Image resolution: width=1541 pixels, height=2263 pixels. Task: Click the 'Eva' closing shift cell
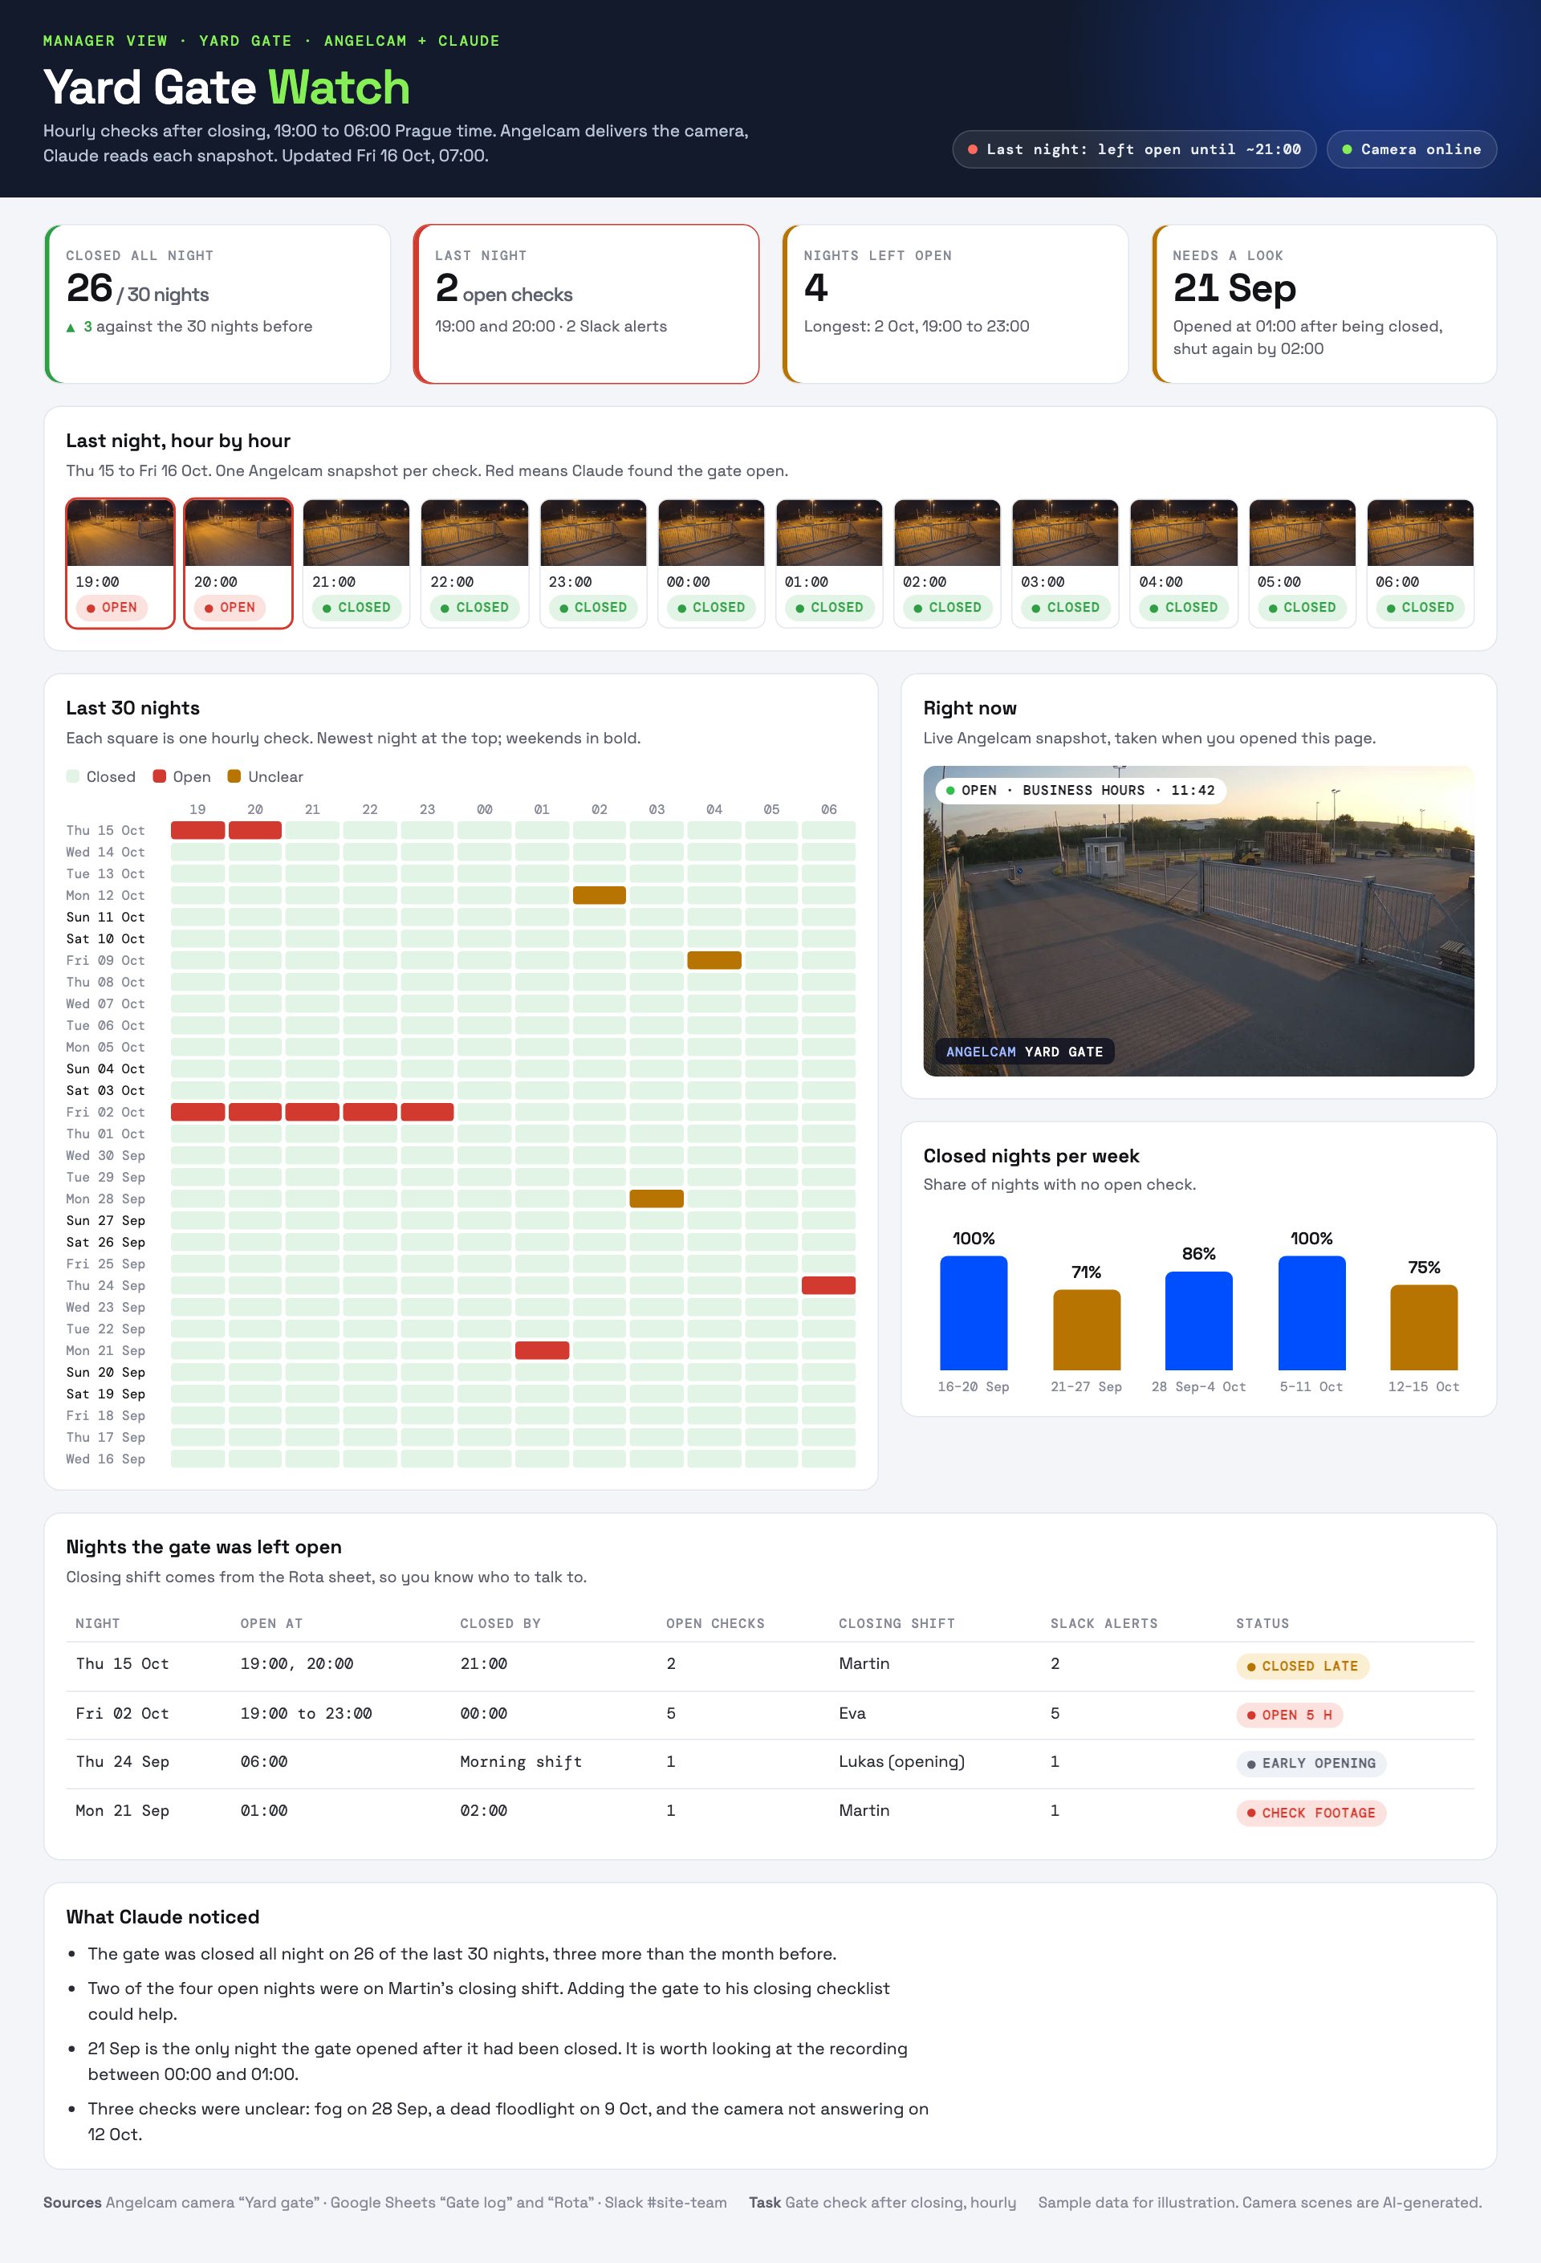tap(852, 1714)
